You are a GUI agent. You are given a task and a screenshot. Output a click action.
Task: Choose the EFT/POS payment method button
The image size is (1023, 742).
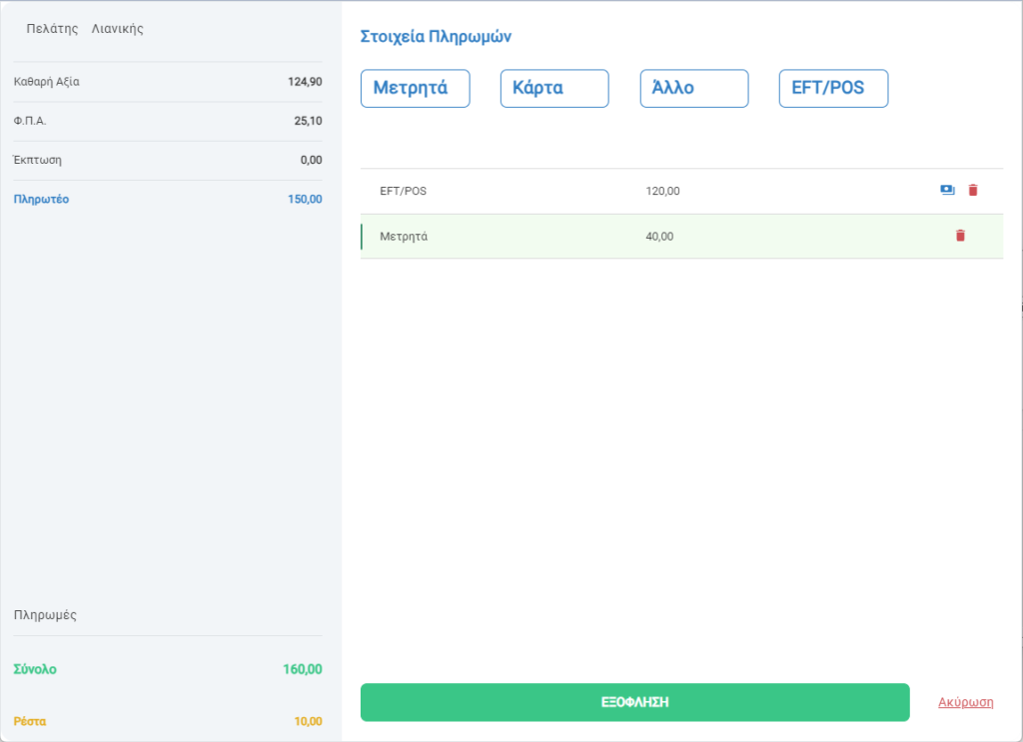(x=833, y=88)
